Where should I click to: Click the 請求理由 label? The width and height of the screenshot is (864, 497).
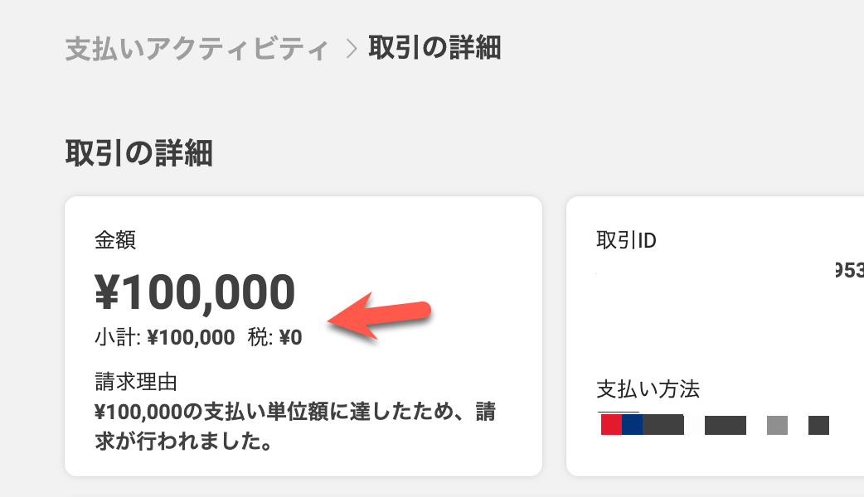pos(137,383)
